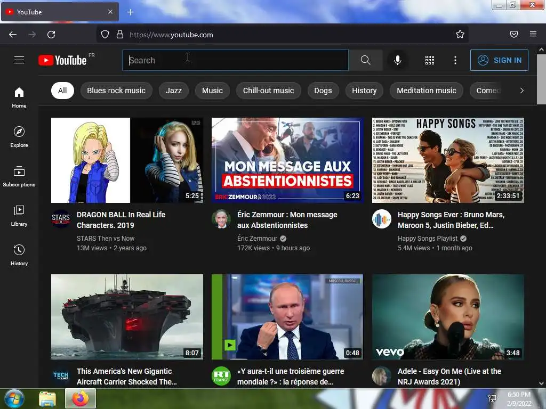Viewport: 546px width, 409px height.
Task: Click the Tech channel avatar
Action: pyautogui.click(x=61, y=375)
